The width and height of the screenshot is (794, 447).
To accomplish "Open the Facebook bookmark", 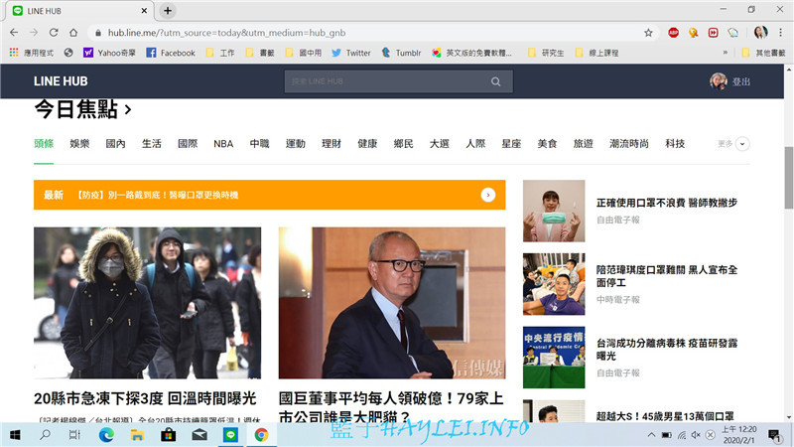I will click(x=171, y=53).
